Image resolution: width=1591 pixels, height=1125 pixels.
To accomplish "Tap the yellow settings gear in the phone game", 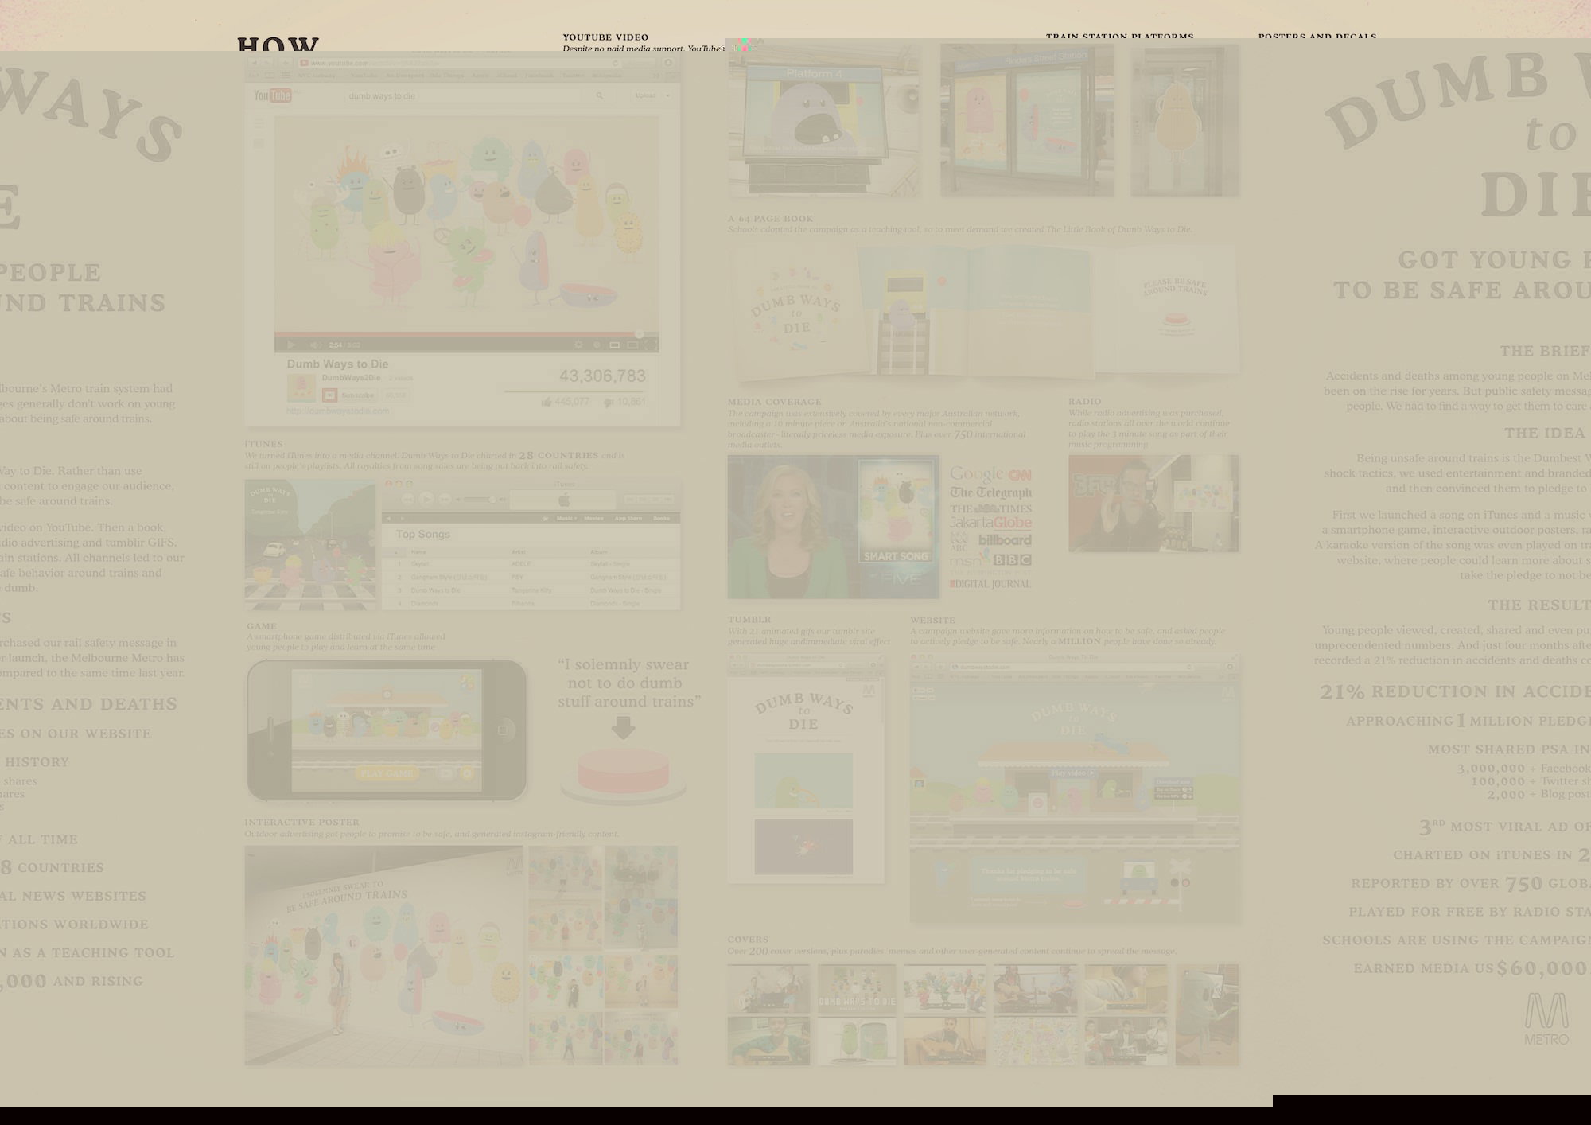I will point(467,773).
